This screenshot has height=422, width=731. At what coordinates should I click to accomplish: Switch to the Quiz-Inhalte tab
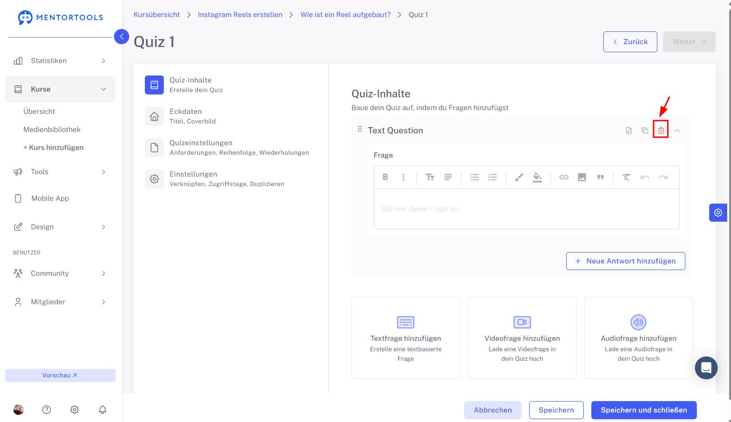(232, 85)
